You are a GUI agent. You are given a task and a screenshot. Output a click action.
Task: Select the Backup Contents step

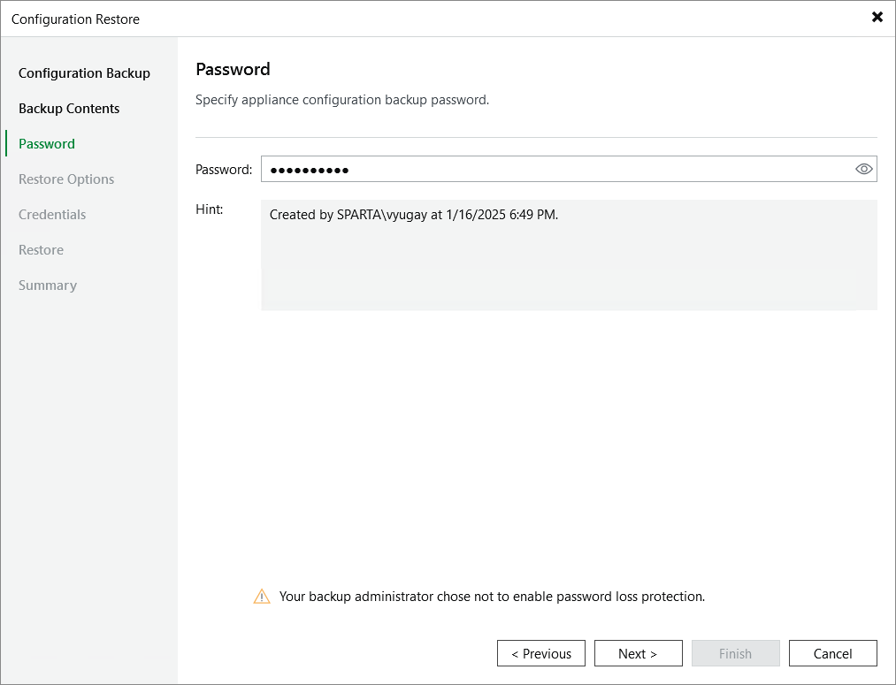point(69,108)
